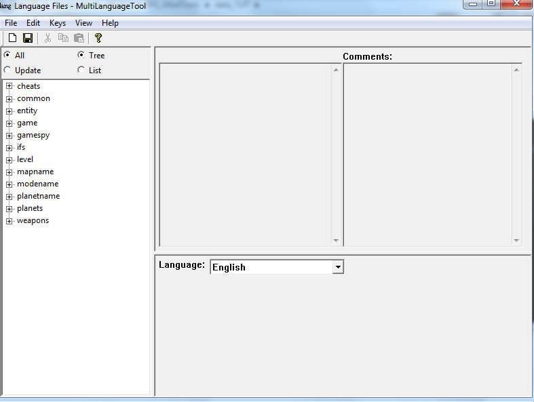Click the yellow Help question mark icon
The height and width of the screenshot is (402, 534).
pos(98,38)
